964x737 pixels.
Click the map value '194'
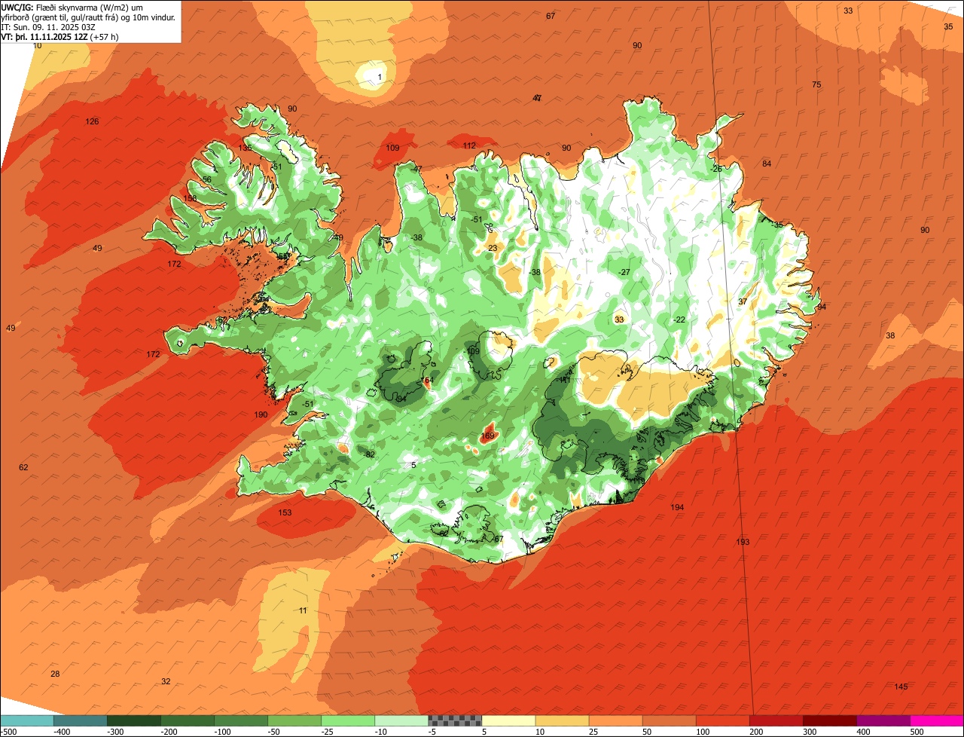pyautogui.click(x=677, y=508)
